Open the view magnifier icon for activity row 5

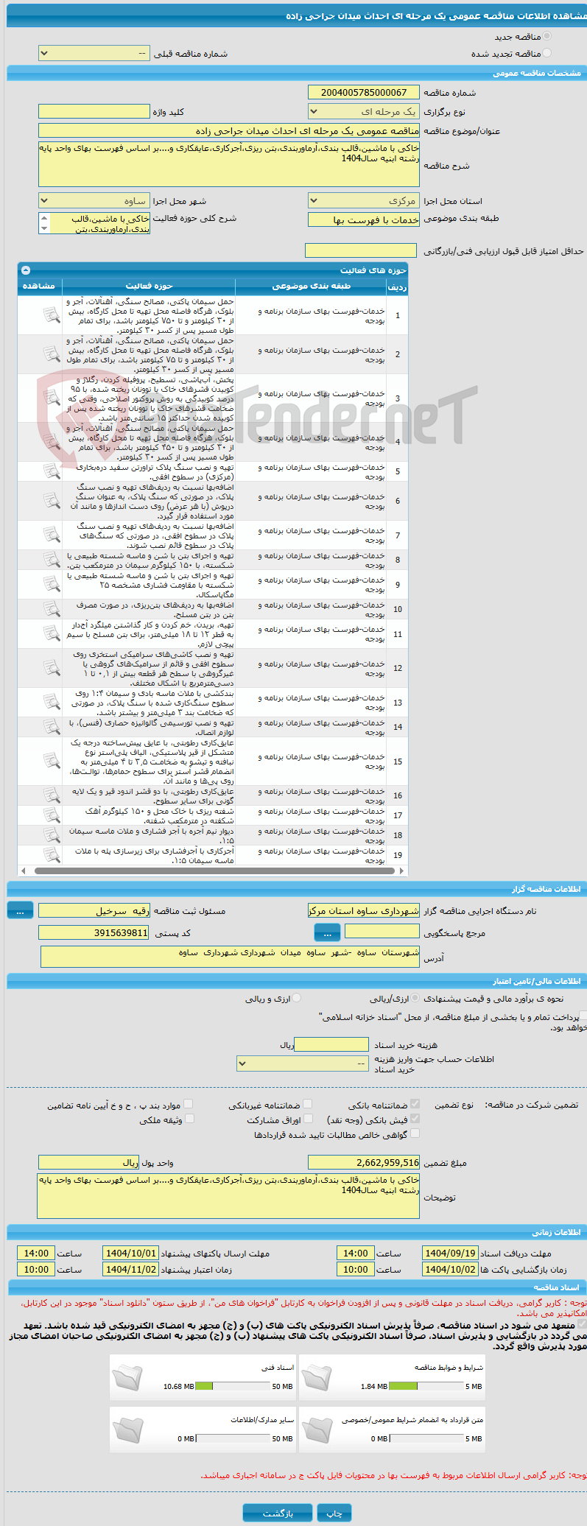[52, 471]
